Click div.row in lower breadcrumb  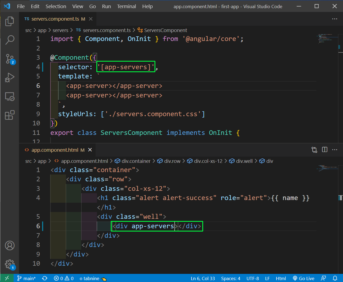(x=169, y=161)
